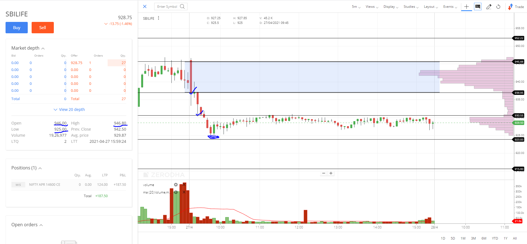Click the 952.22 price line label
Screen dimensions: 527x244
pos(518,38)
